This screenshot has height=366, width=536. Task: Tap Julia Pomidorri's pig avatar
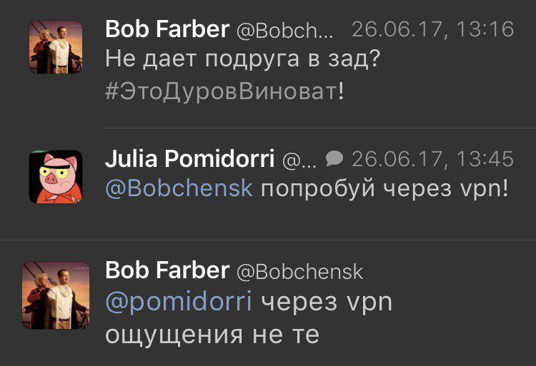[x=57, y=175]
